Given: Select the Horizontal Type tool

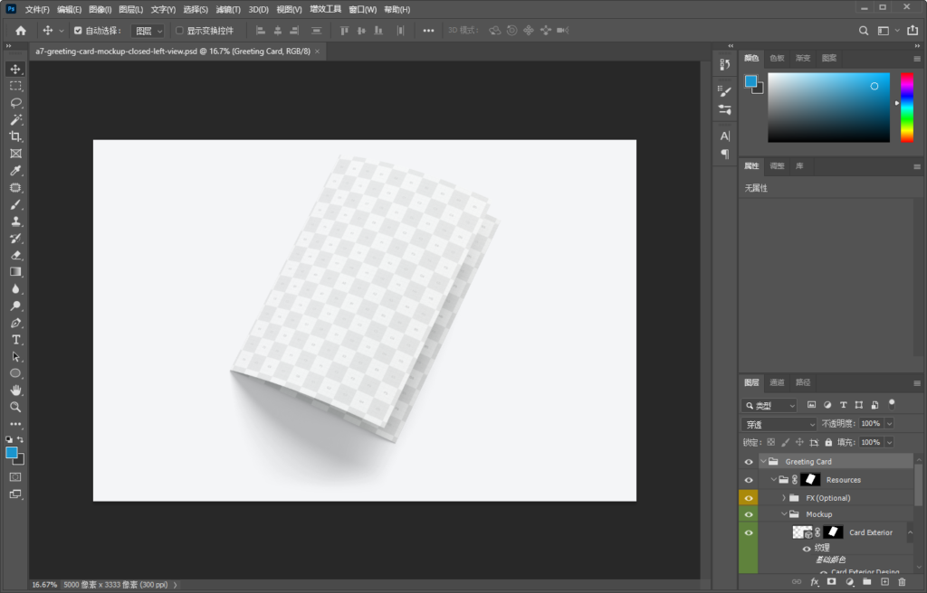Looking at the screenshot, I should [x=15, y=340].
